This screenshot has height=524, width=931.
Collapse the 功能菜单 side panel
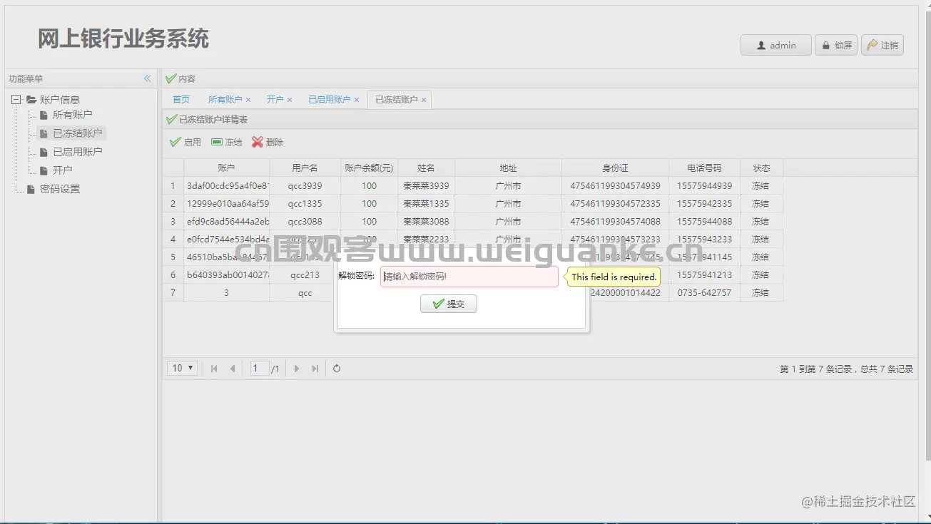(x=147, y=78)
